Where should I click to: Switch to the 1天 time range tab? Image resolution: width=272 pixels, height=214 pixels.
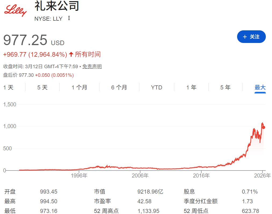(9, 87)
